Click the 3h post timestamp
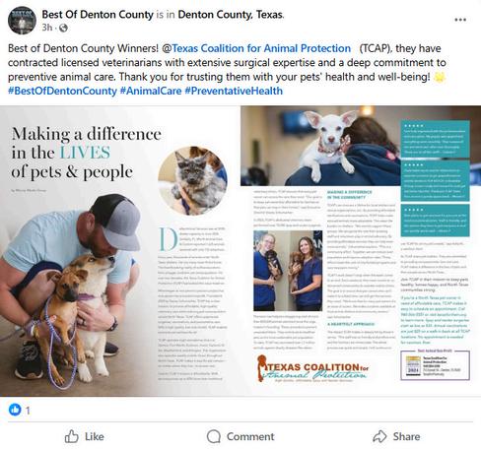Viewport: 481px width, 449px height. tap(47, 28)
